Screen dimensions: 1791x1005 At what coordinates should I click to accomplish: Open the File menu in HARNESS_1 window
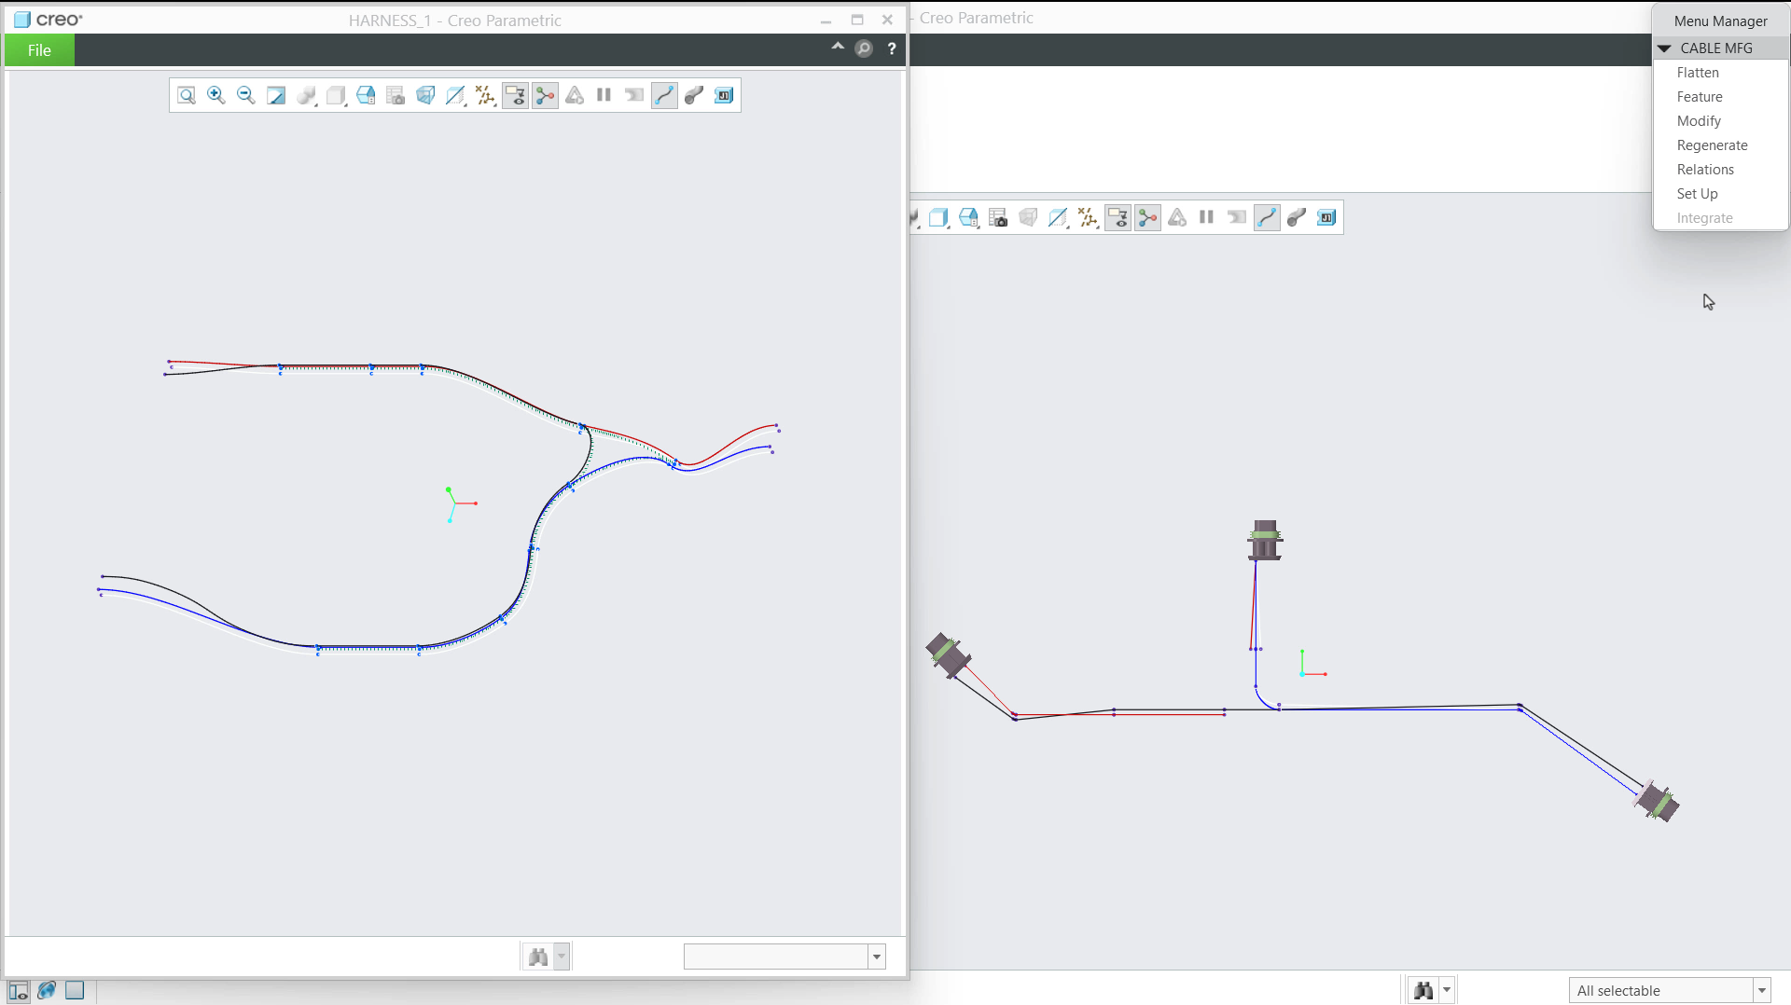click(x=39, y=50)
